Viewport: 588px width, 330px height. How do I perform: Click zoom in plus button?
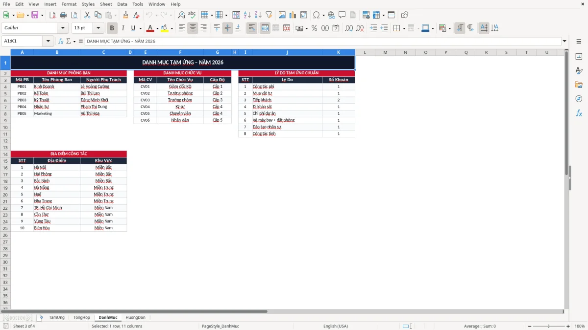[x=568, y=326]
